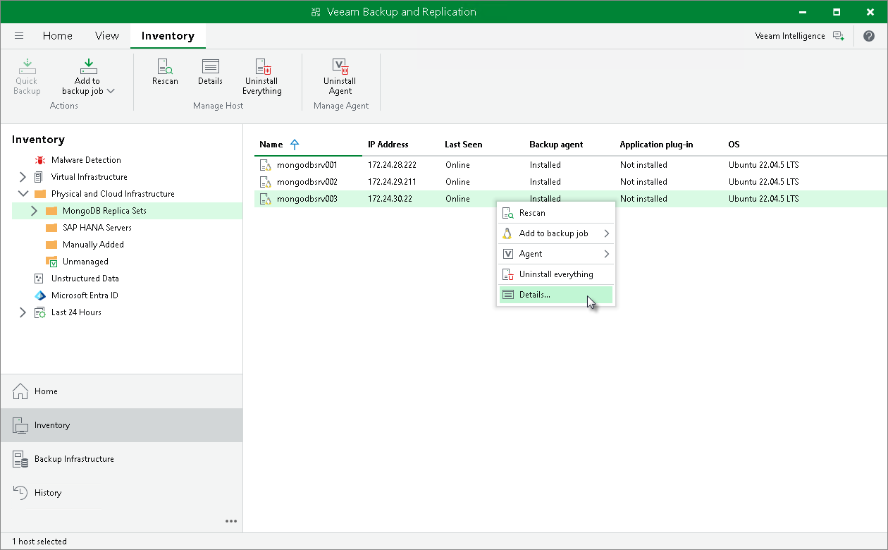Select the Unmanaged folder
The image size is (888, 550).
[85, 262]
